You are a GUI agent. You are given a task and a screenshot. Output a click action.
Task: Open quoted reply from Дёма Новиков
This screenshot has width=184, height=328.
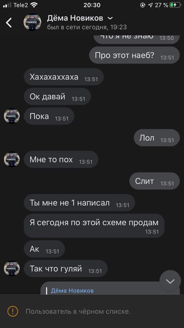[110, 288]
